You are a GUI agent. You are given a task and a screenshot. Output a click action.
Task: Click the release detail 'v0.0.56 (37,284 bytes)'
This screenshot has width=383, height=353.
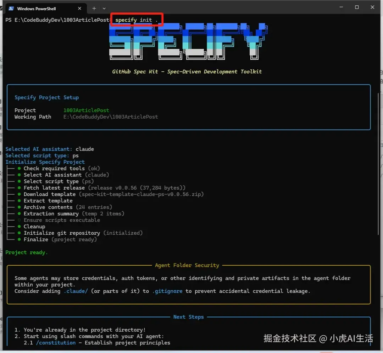[x=150, y=188]
